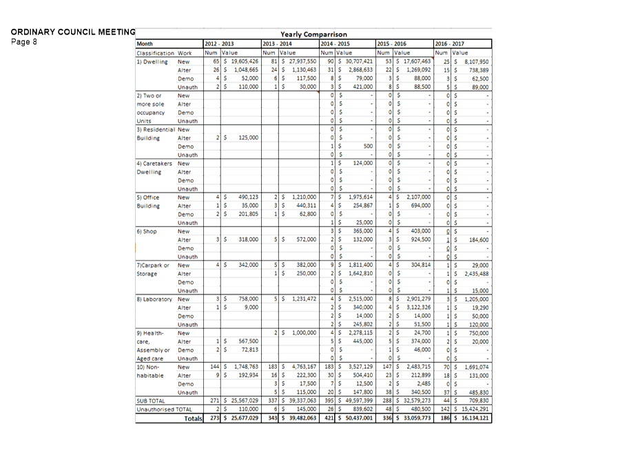Click the "Work" column header cell
640x452 pixels.
coord(185,53)
